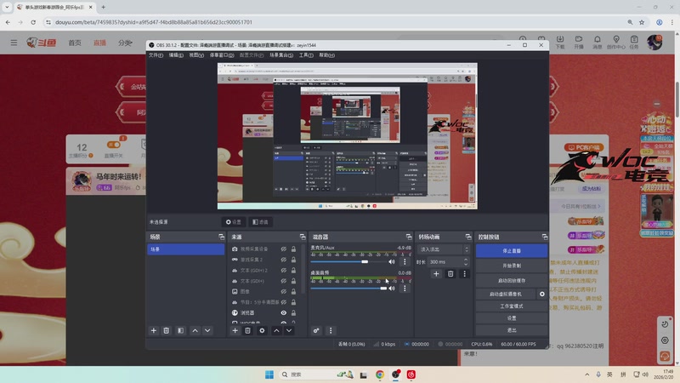Adjust the 300 ms duration stepper
The width and height of the screenshot is (680, 383).
(x=466, y=262)
